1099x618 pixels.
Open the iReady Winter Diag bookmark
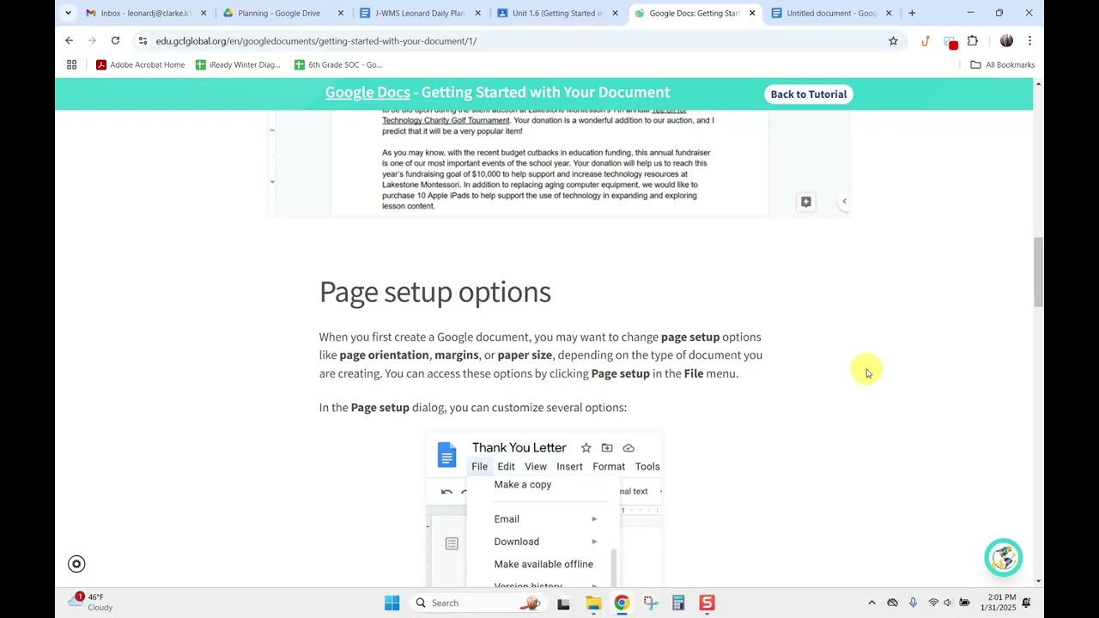tap(238, 64)
